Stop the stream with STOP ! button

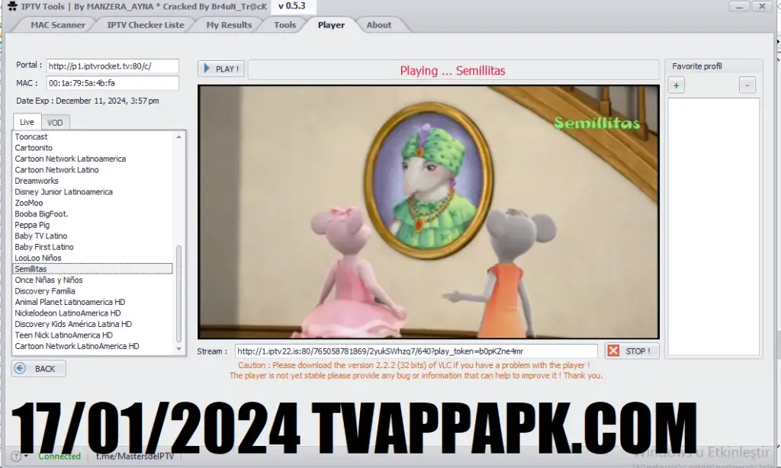pyautogui.click(x=632, y=351)
